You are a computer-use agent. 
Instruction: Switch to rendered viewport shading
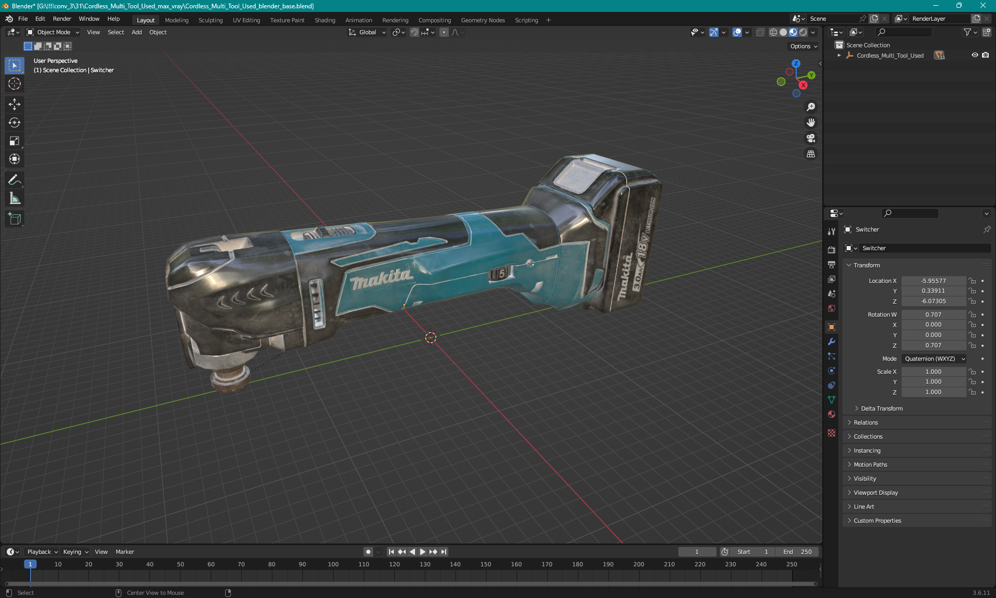click(803, 32)
